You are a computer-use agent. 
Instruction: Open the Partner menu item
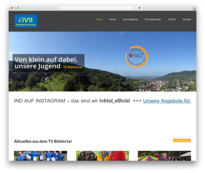(172, 19)
